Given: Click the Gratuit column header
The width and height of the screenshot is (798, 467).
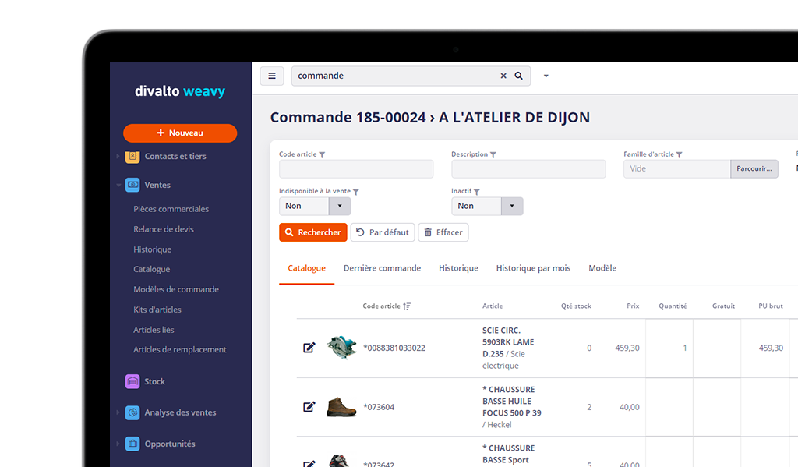Looking at the screenshot, I should 723,306.
